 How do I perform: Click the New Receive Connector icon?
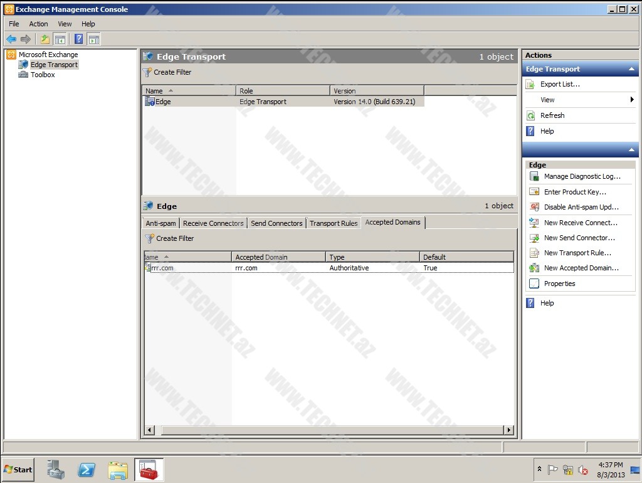[x=534, y=223]
